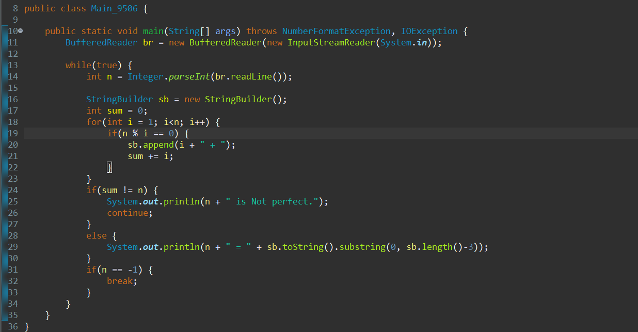
Task: Click the readLine method call
Action: [x=251, y=76]
